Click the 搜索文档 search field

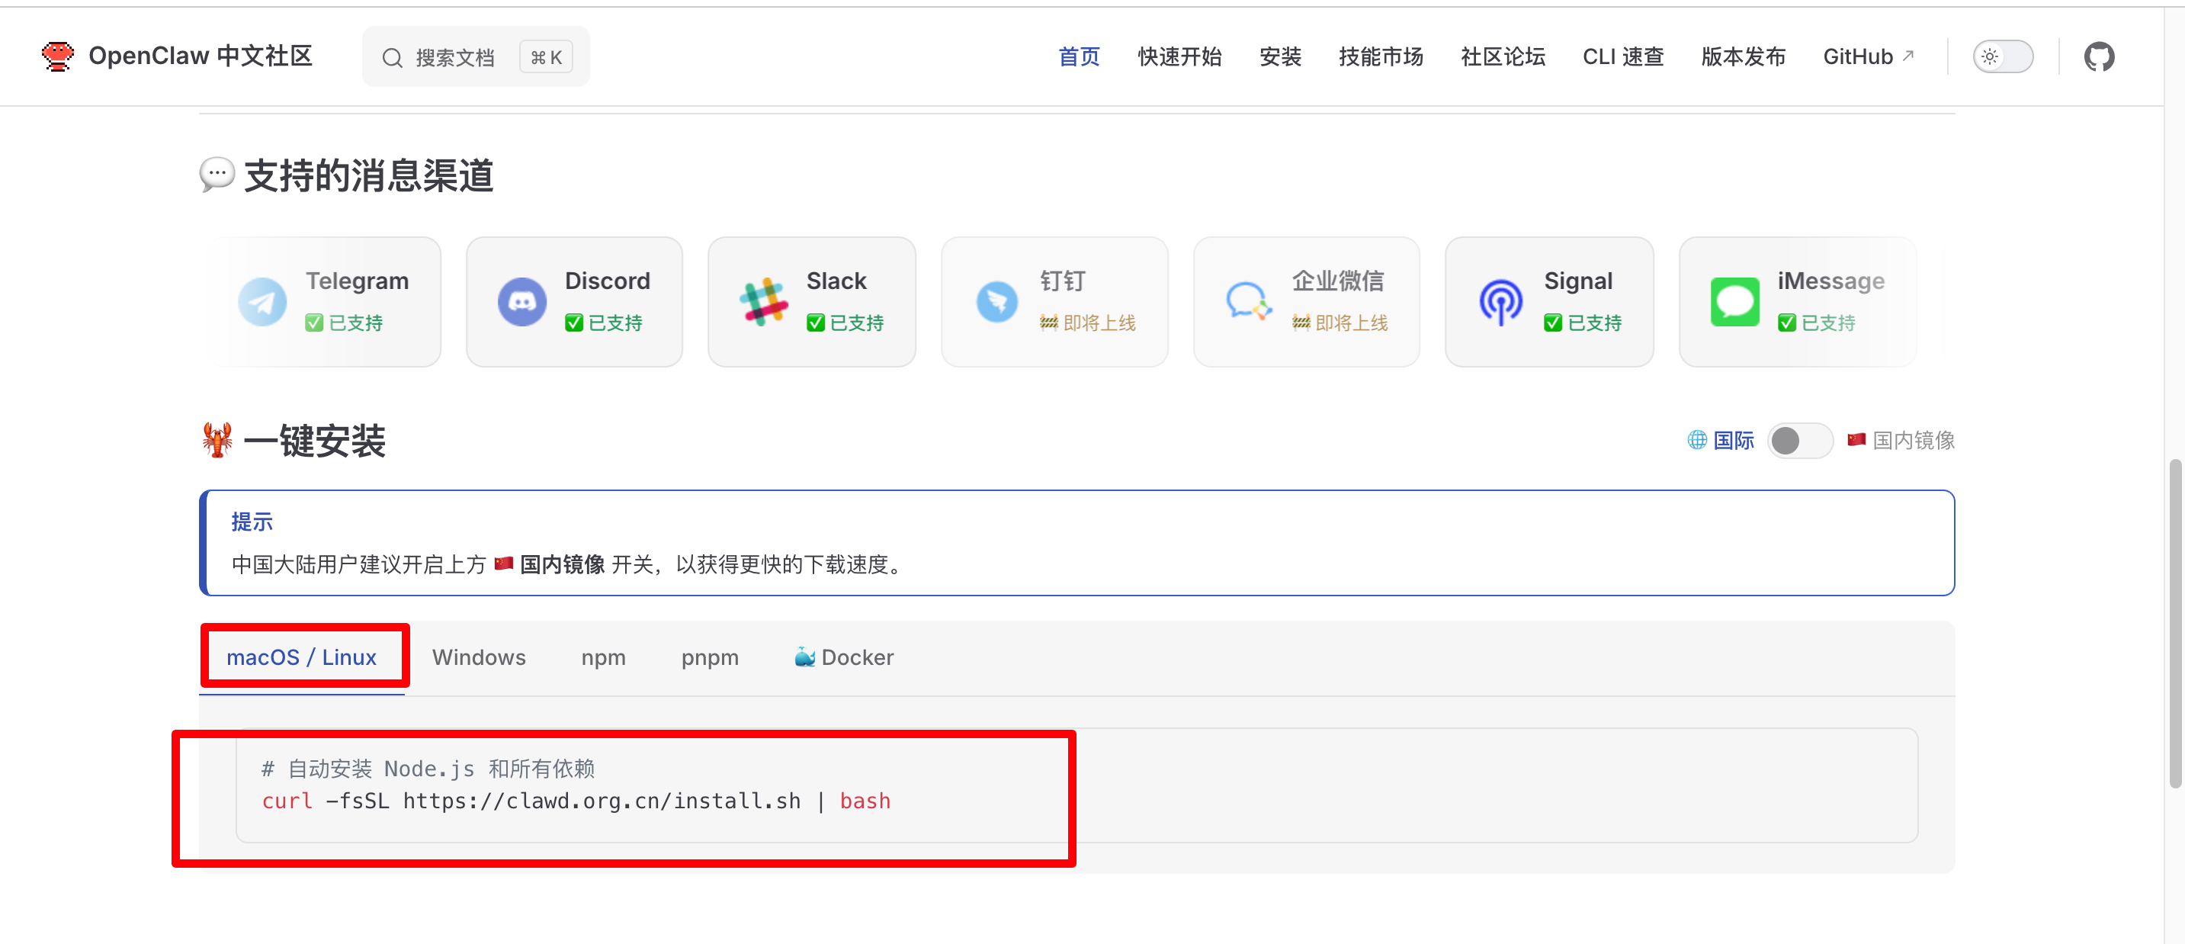454,57
